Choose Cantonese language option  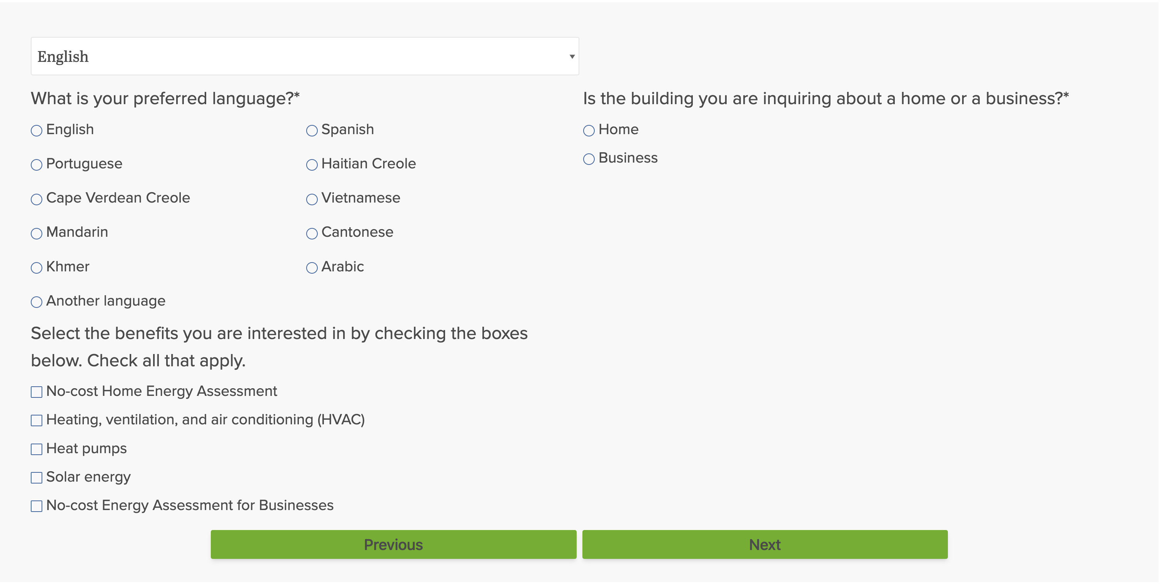click(312, 233)
